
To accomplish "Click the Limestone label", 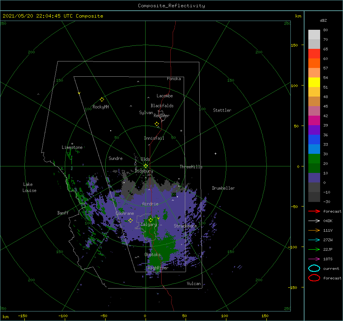I will (x=72, y=147).
